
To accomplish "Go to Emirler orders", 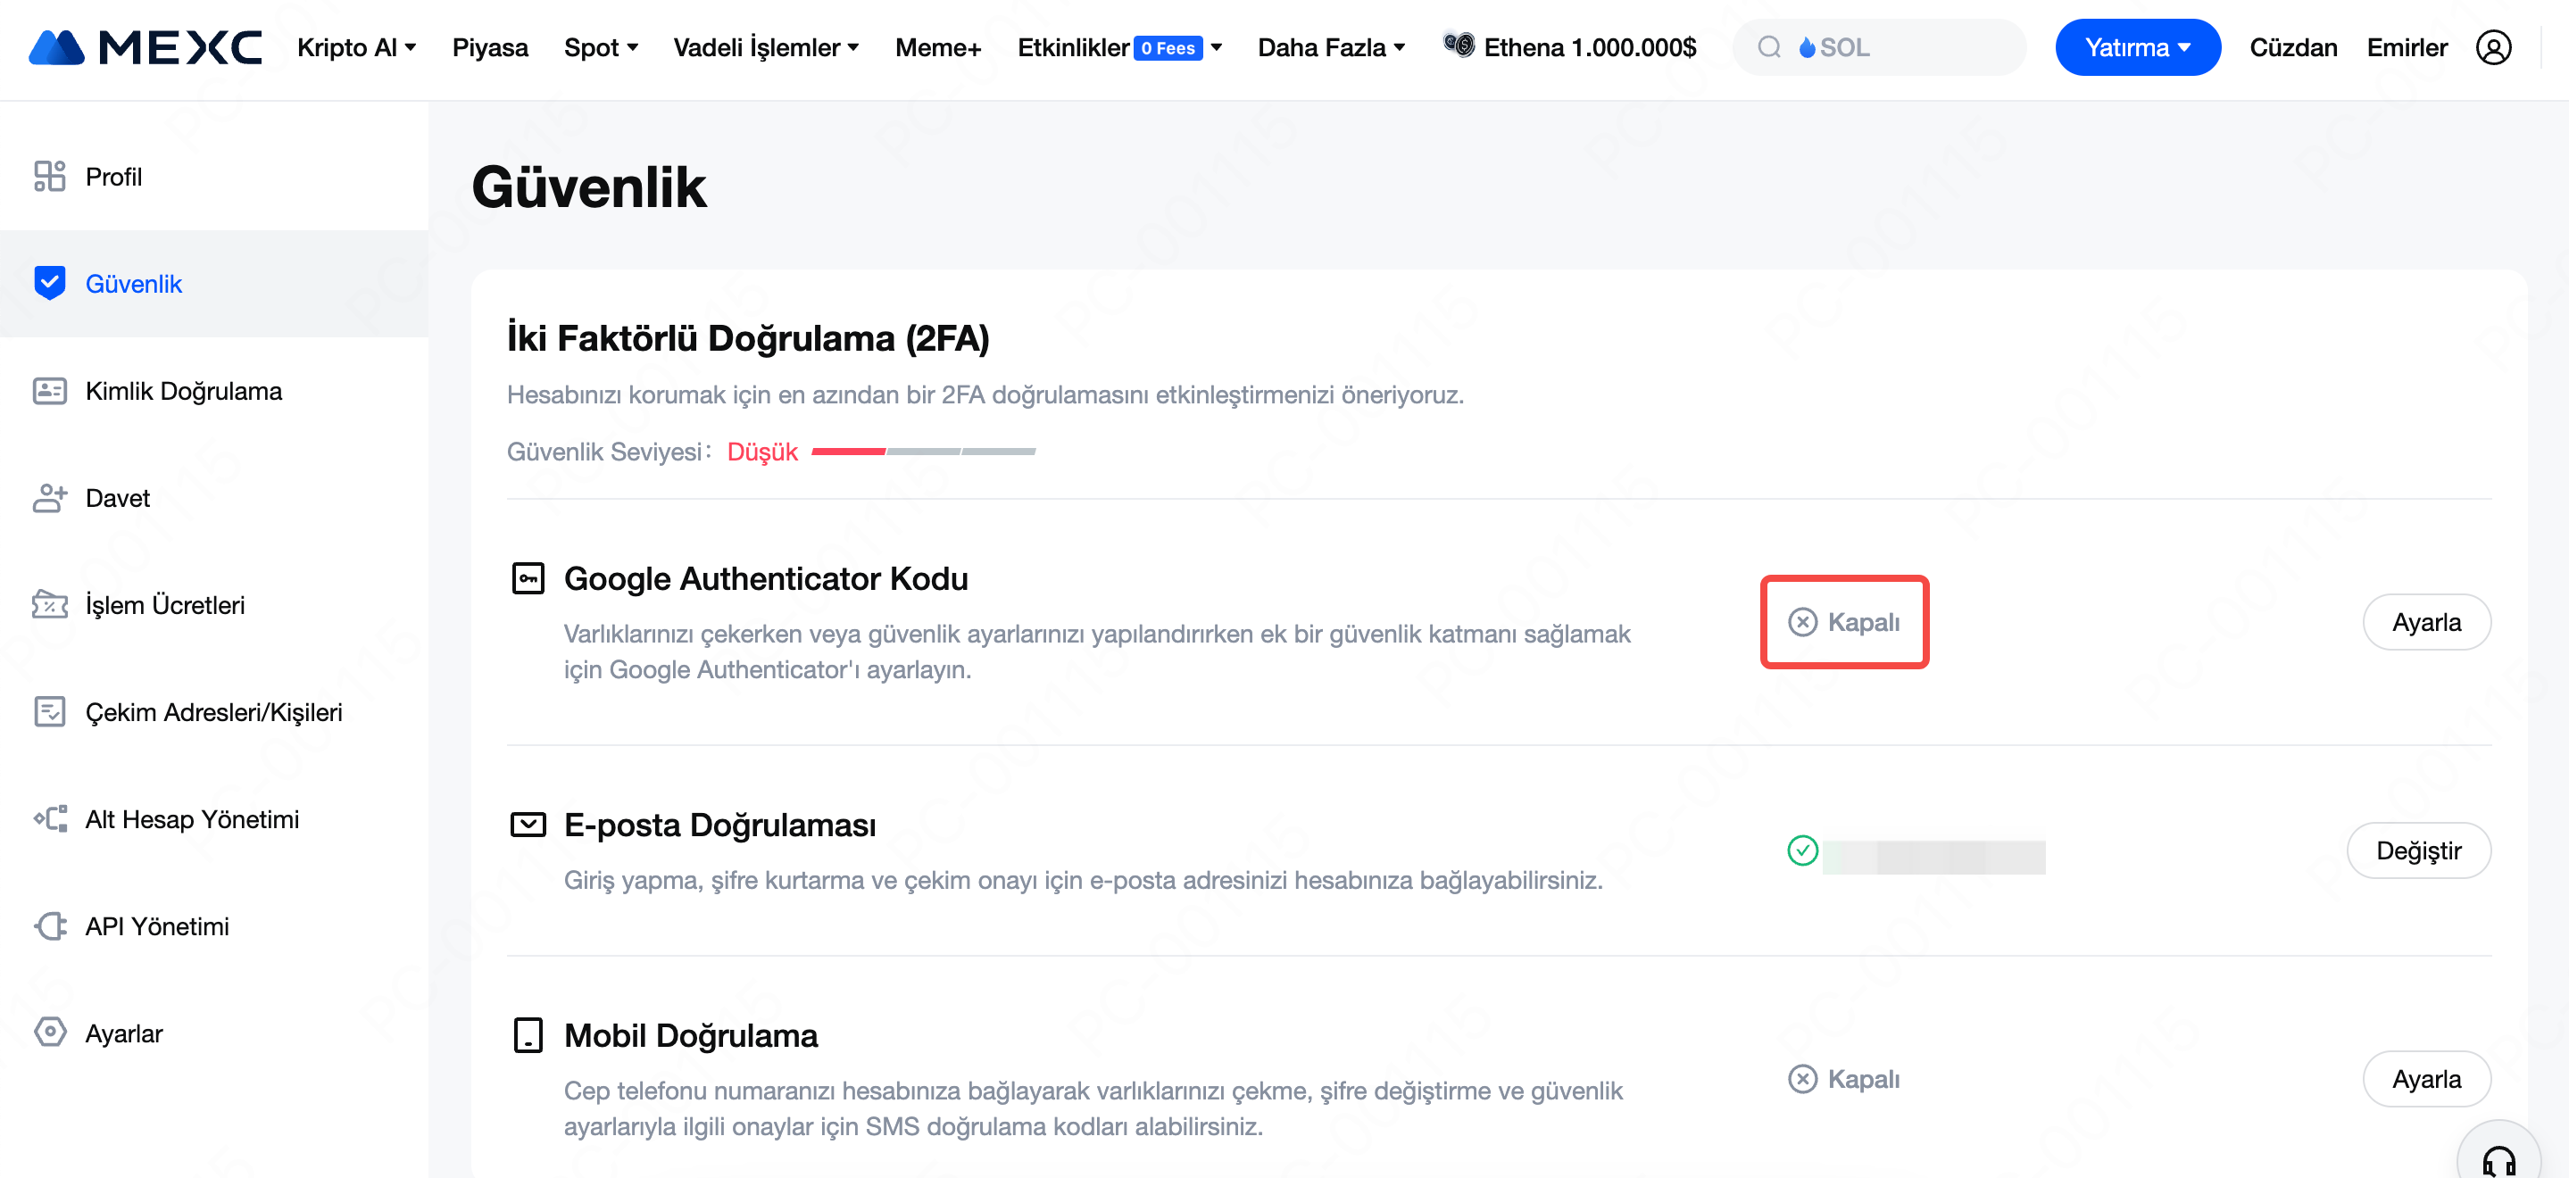I will point(2407,47).
